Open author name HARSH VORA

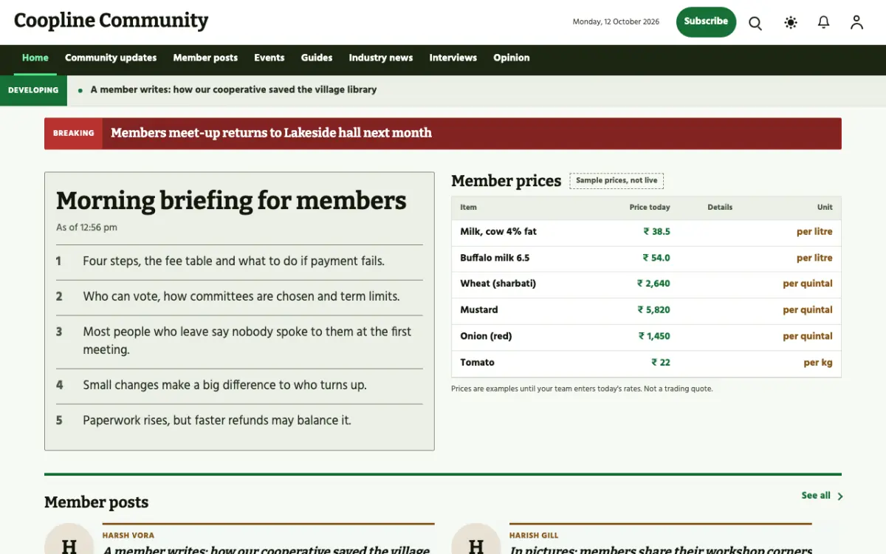click(128, 536)
